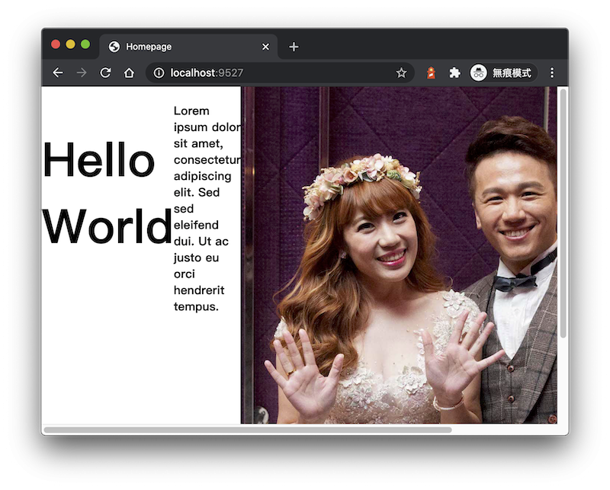Click the vertical scrollbar thumb
The width and height of the screenshot is (610, 490).
[563, 213]
